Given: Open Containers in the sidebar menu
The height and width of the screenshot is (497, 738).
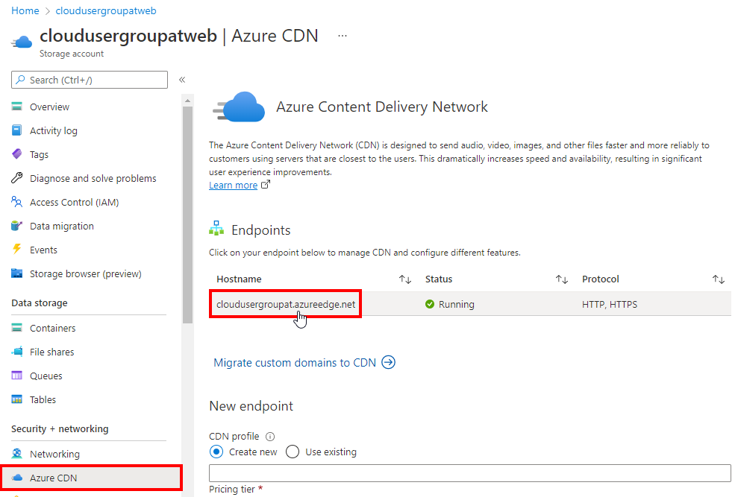Looking at the screenshot, I should pyautogui.click(x=52, y=328).
